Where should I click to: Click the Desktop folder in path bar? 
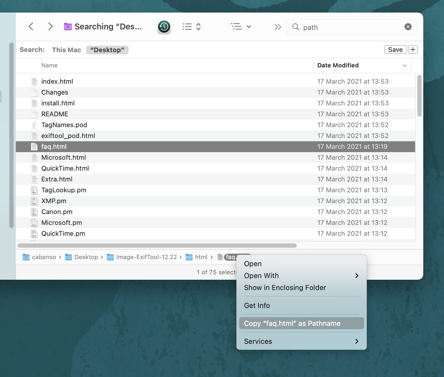click(82, 257)
